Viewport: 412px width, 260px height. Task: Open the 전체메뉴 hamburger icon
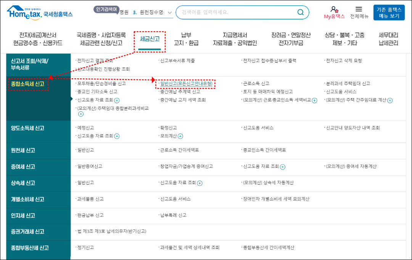pyautogui.click(x=359, y=9)
